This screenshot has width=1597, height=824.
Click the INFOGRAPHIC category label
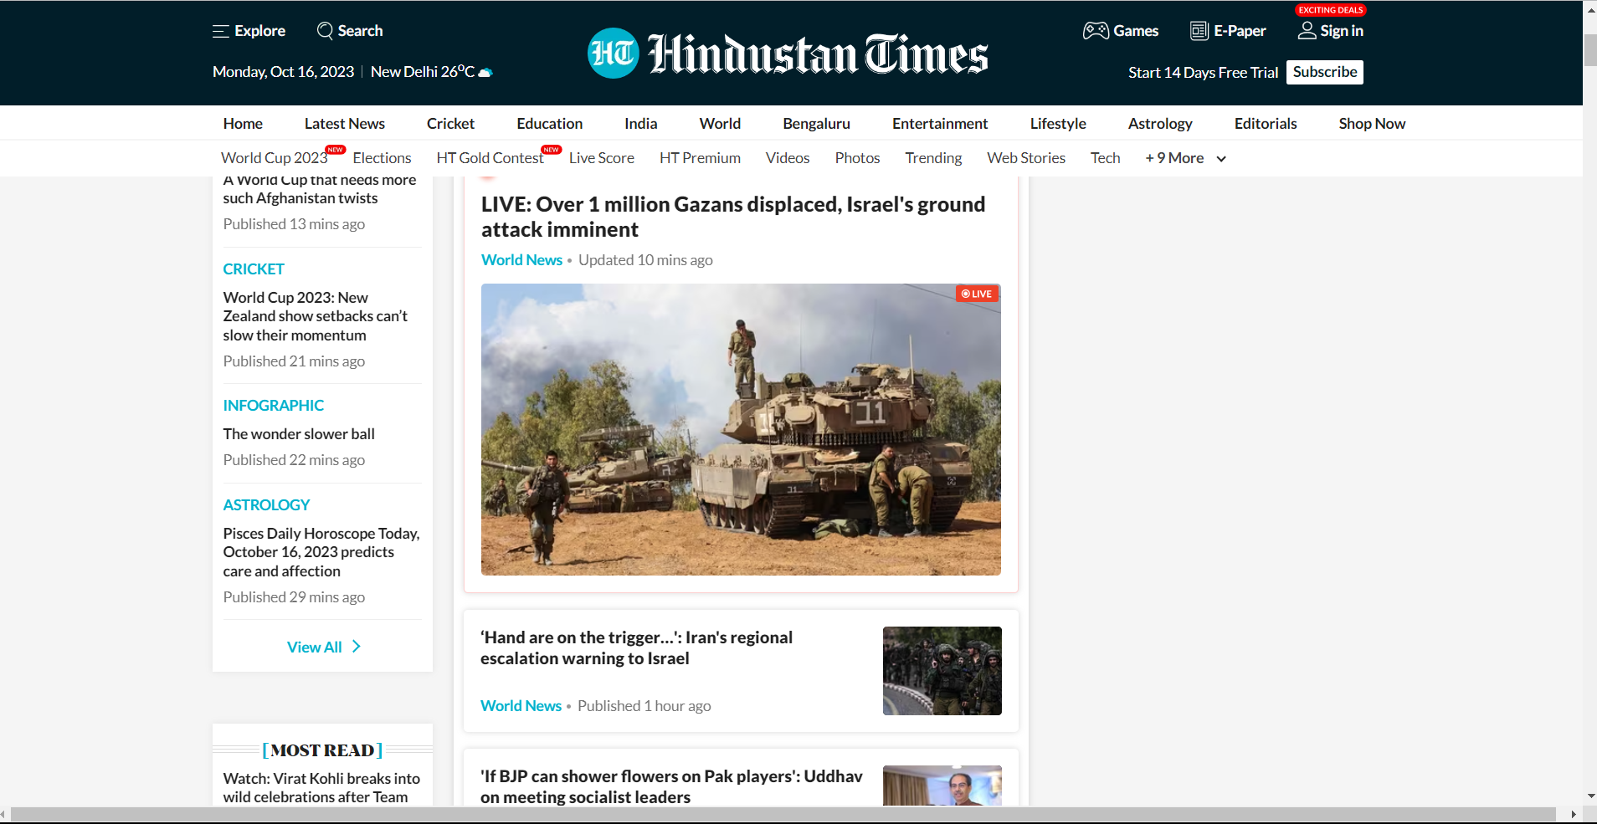(273, 406)
